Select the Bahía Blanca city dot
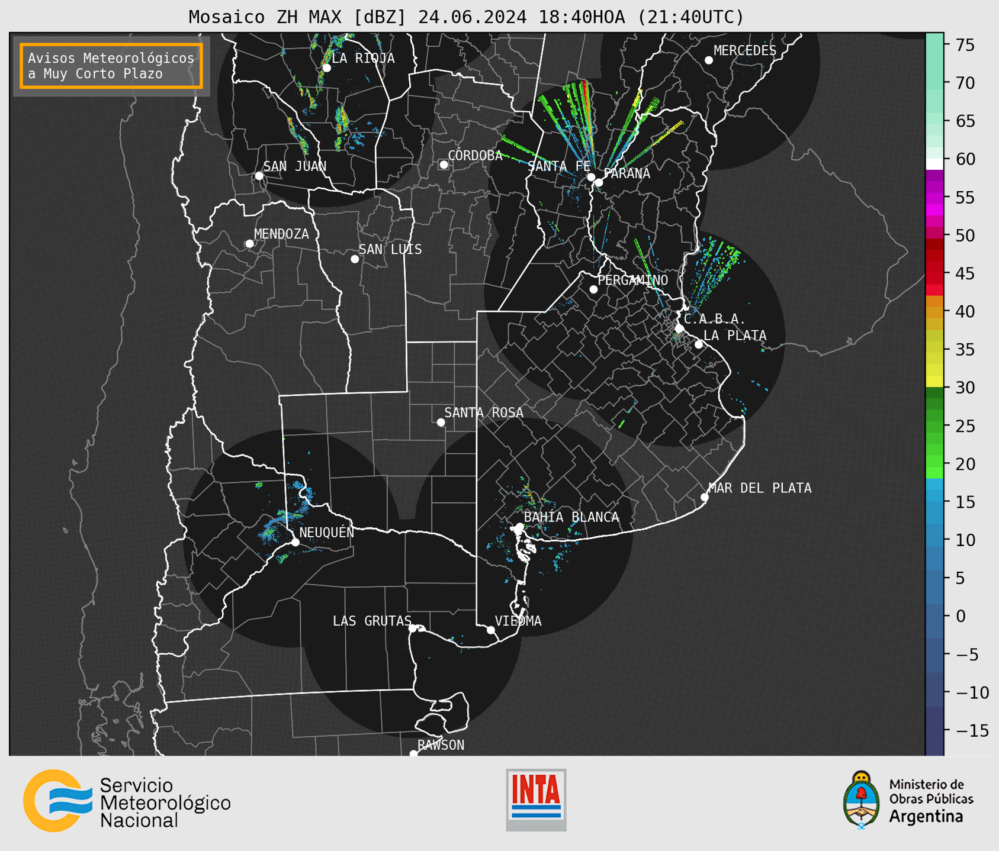Screen dimensions: 999x851 tap(519, 527)
